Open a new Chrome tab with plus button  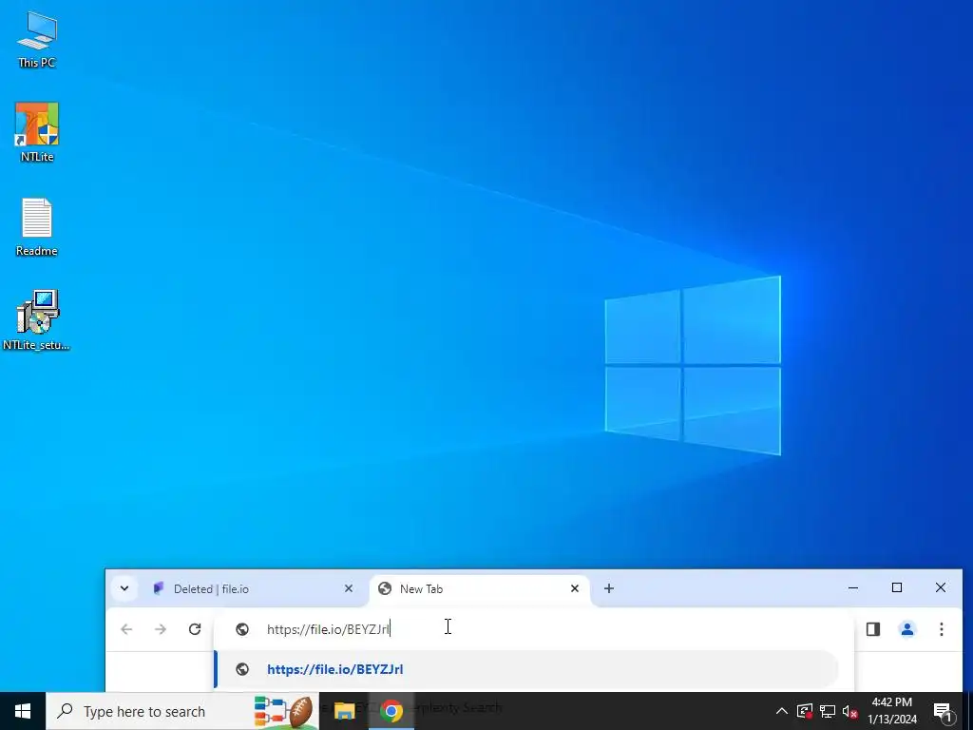point(609,588)
